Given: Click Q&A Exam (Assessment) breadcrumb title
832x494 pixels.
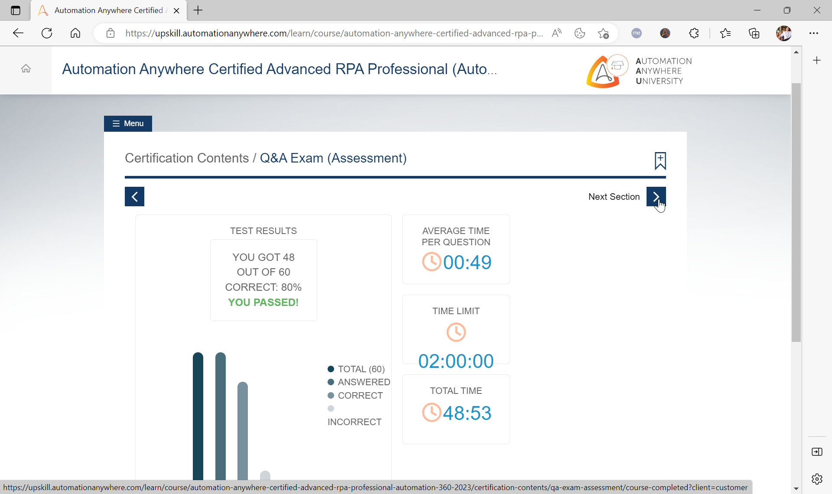Looking at the screenshot, I should coord(333,158).
